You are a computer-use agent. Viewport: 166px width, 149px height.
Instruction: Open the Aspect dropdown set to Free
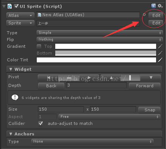point(109,117)
